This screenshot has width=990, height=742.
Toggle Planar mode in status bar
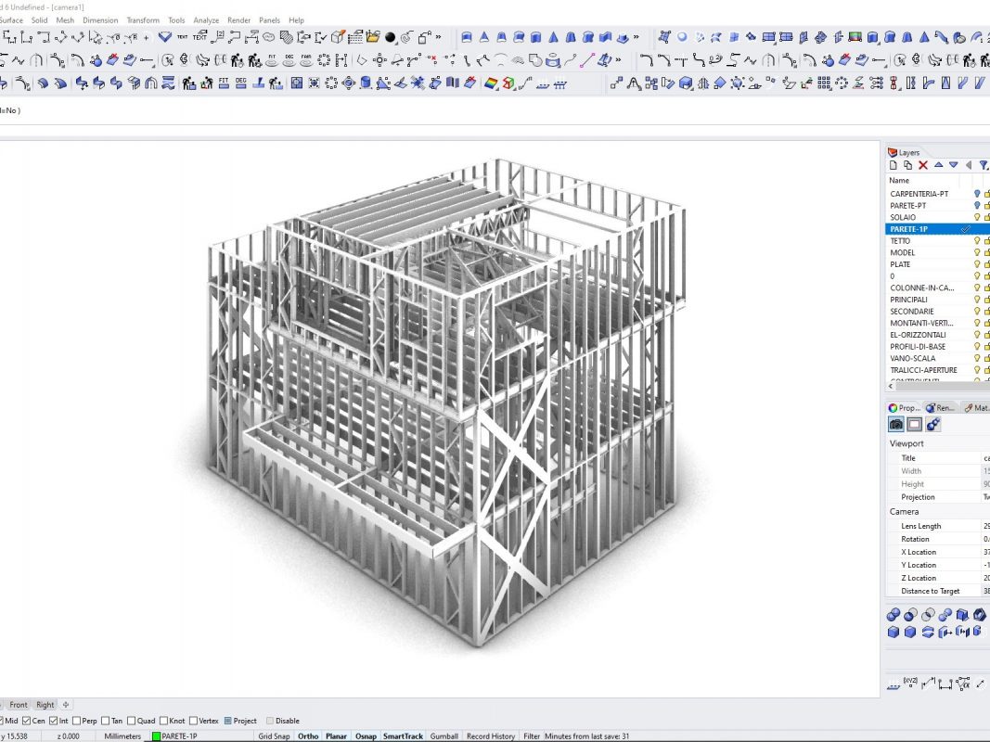pos(336,736)
